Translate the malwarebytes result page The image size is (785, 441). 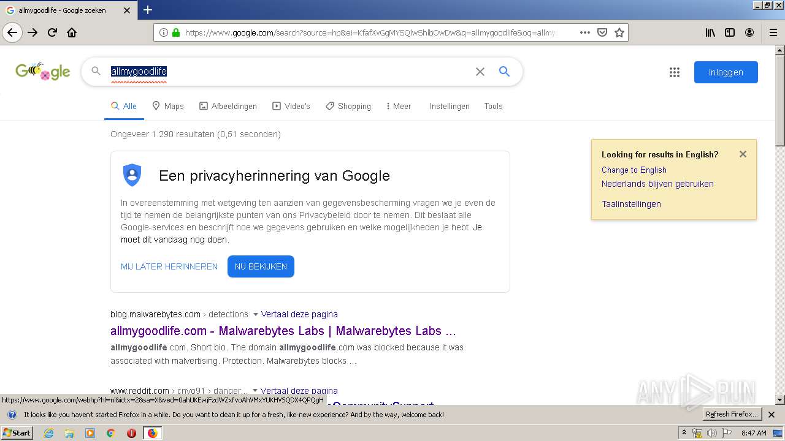(299, 314)
